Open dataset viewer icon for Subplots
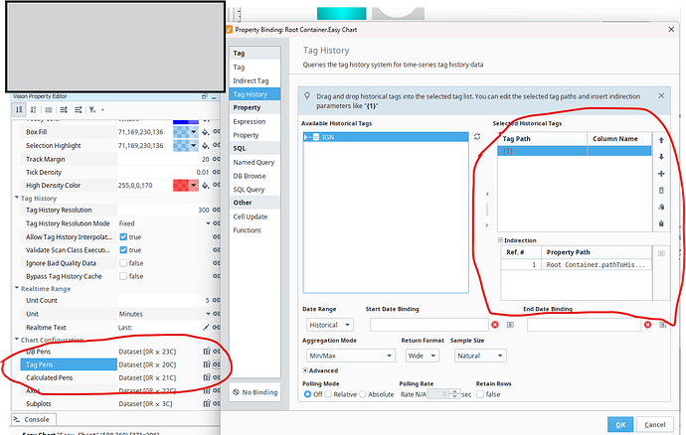Image resolution: width=686 pixels, height=435 pixels. pyautogui.click(x=207, y=403)
